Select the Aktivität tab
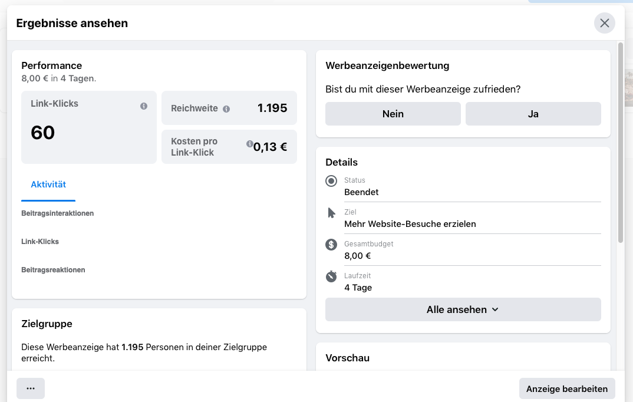 coord(48,184)
